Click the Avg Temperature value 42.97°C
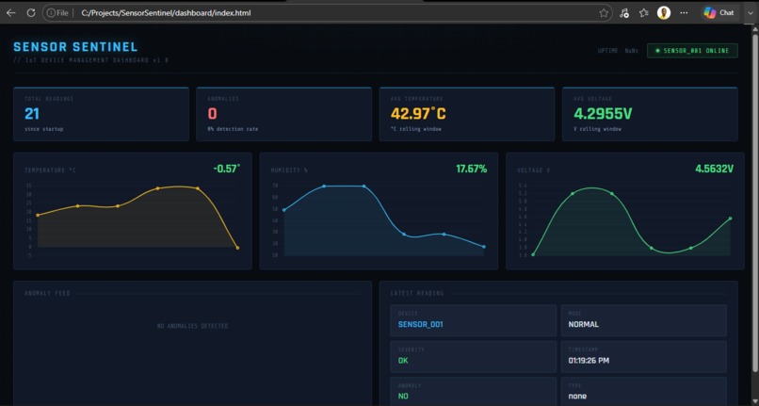The height and width of the screenshot is (406, 759). click(x=418, y=114)
